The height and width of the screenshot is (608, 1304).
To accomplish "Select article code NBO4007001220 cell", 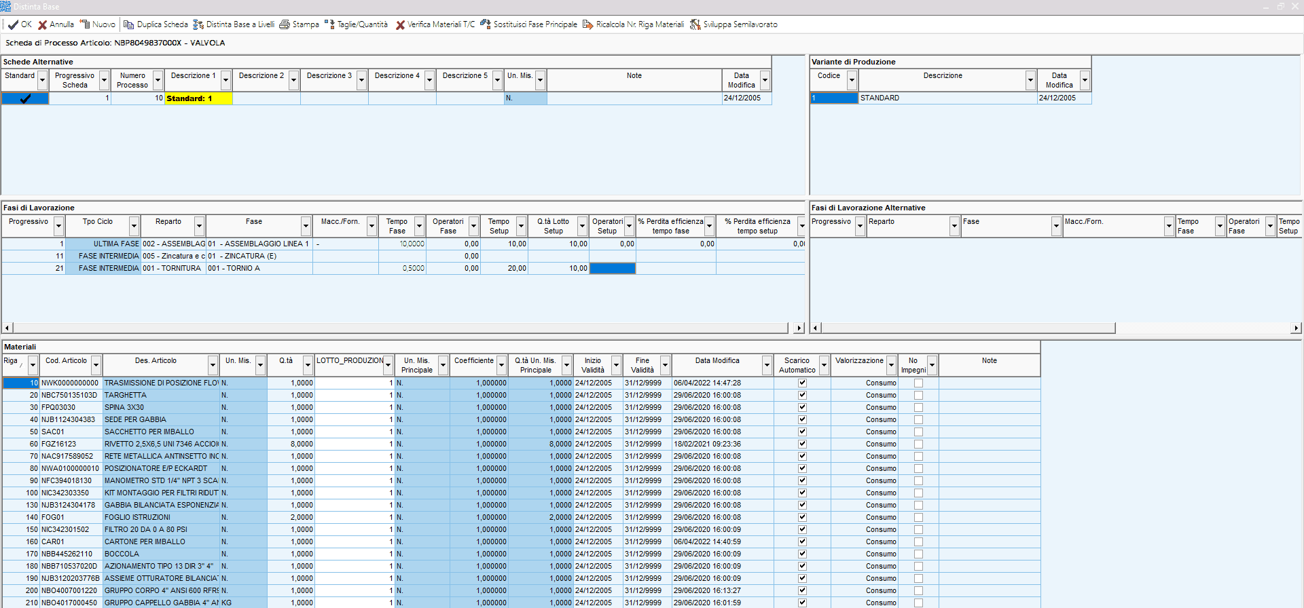I will coord(71,590).
